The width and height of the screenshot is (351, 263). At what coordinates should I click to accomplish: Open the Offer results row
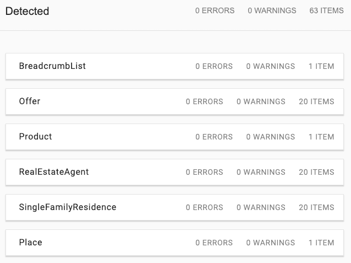pos(174,101)
